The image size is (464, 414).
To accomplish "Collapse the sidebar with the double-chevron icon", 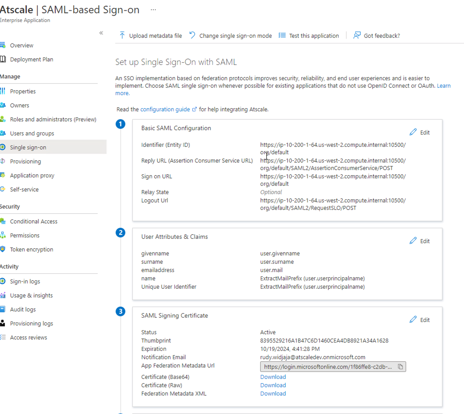I will pyautogui.click(x=101, y=33).
